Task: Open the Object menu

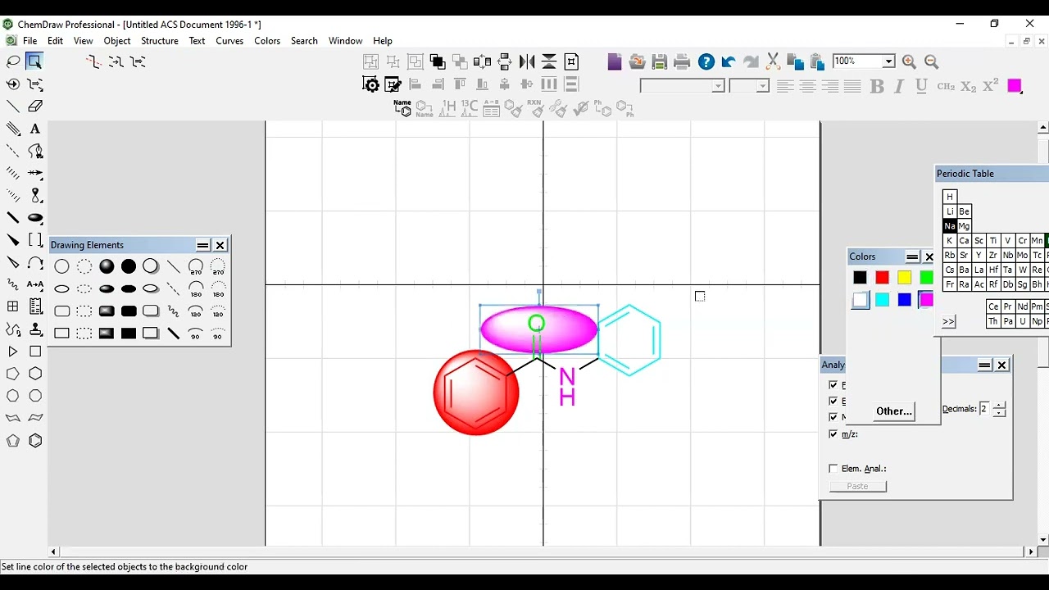Action: (117, 40)
